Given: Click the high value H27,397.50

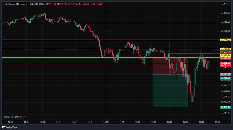Looking at the screenshot, I should pos(62,4).
